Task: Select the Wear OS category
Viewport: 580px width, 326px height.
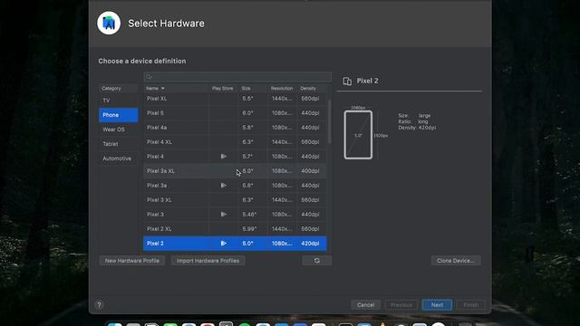Action: (x=119, y=129)
